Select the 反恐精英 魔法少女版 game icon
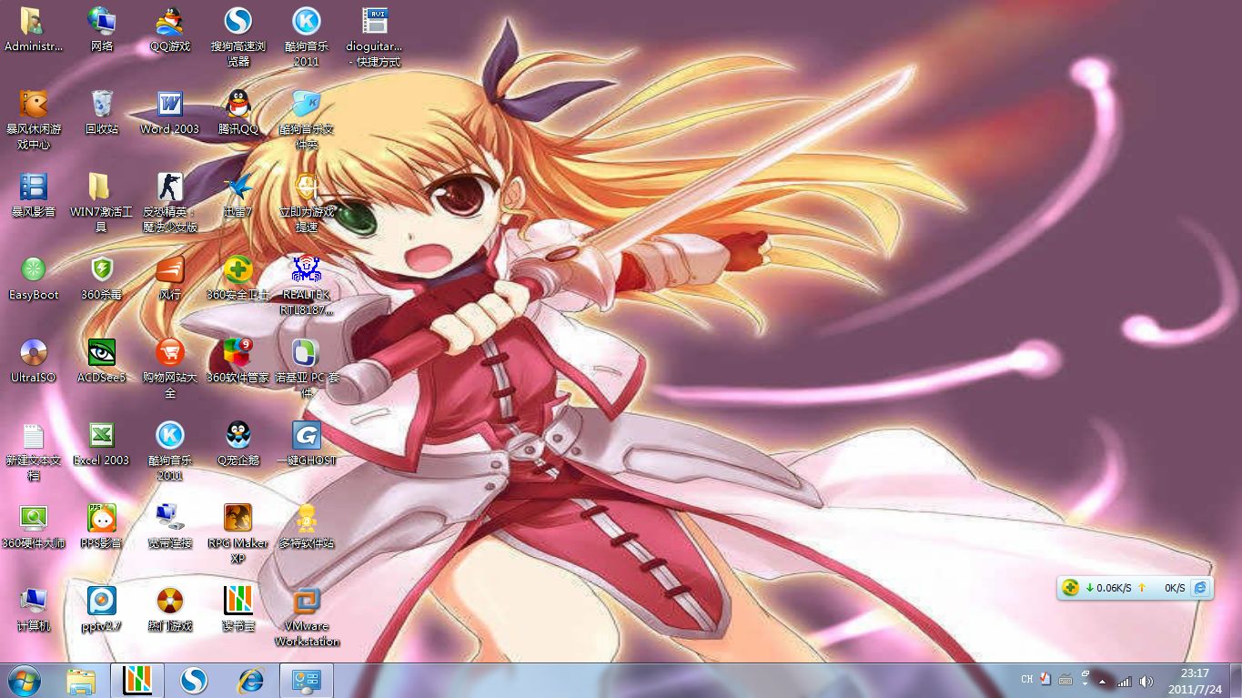This screenshot has height=698, width=1242. click(170, 202)
